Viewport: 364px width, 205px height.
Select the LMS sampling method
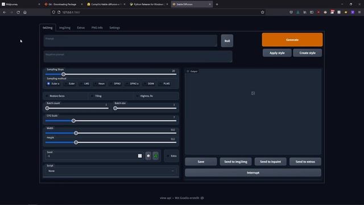[85, 84]
